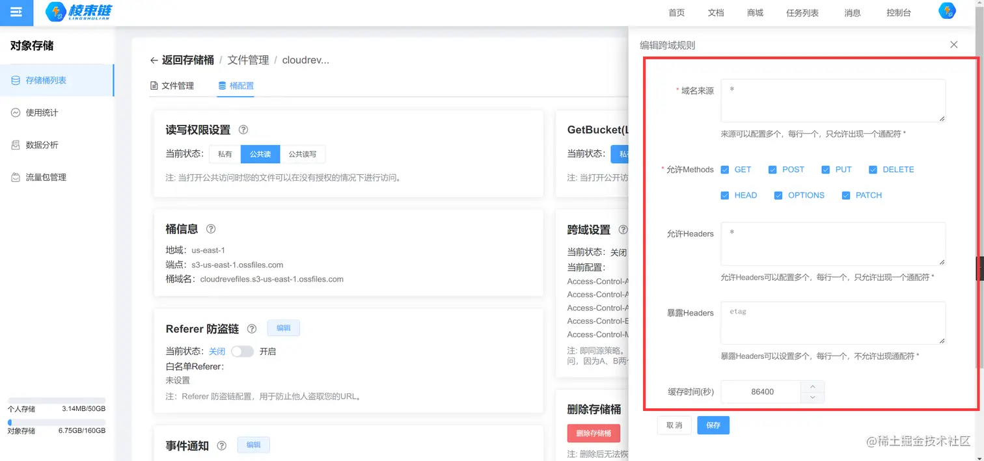The width and height of the screenshot is (984, 461).
Task: Uncheck the POST method checkbox
Action: coord(772,170)
